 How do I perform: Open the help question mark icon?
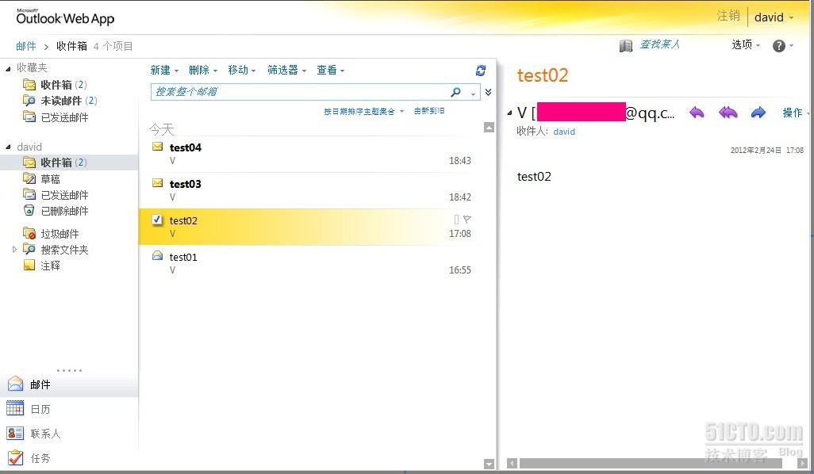pyautogui.click(x=779, y=46)
